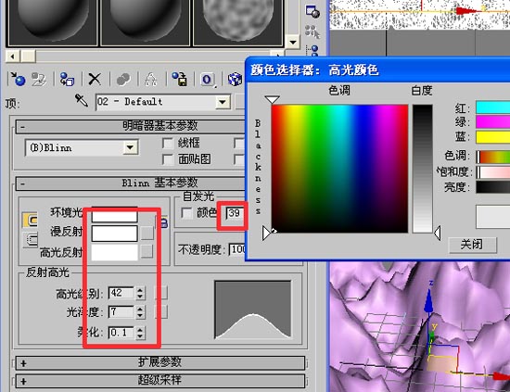Select the noisy textured sample sphere
Image resolution: width=510 pixels, height=392 pixels.
pyautogui.click(x=237, y=22)
